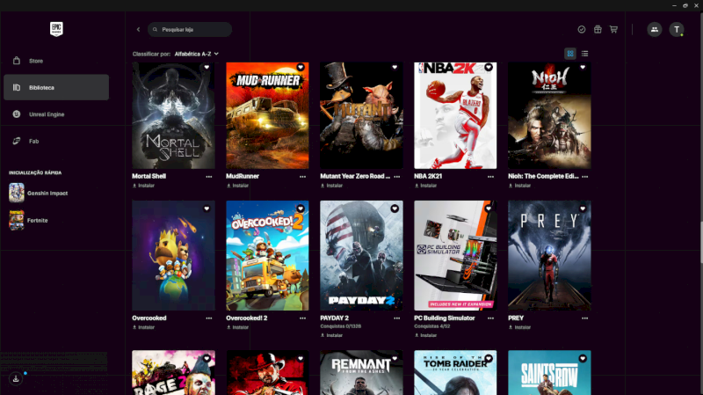The image size is (703, 395).
Task: Install PC Building Simulator
Action: coord(425,335)
